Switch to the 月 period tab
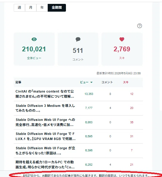162x177 pixels. tap(31, 8)
